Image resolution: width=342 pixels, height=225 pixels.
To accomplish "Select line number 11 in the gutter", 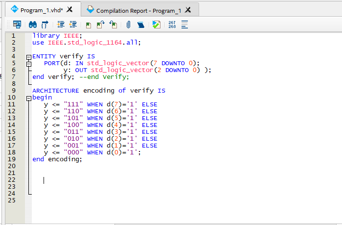I will (x=12, y=104).
